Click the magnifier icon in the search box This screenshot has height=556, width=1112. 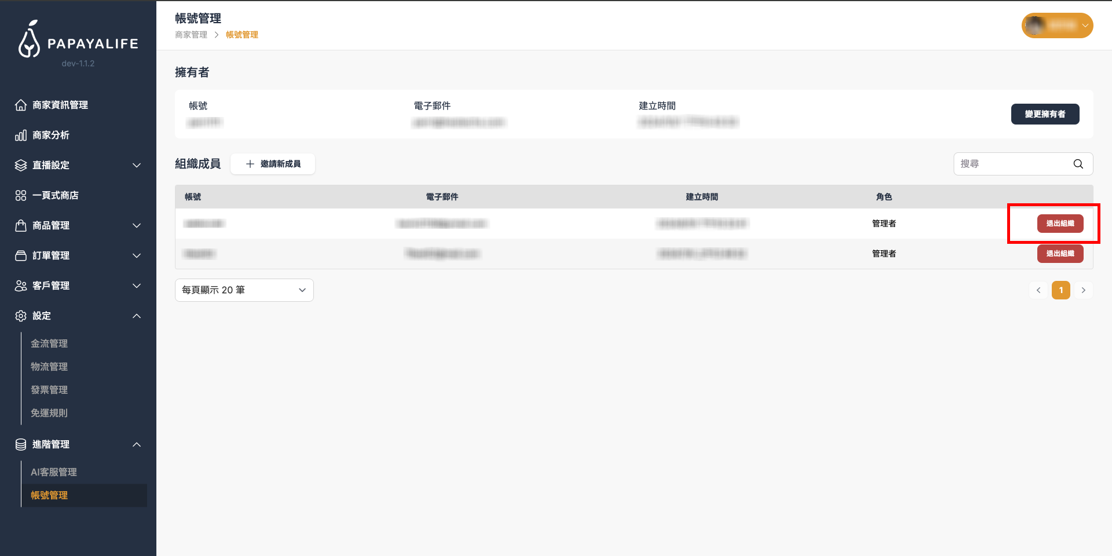click(1078, 164)
